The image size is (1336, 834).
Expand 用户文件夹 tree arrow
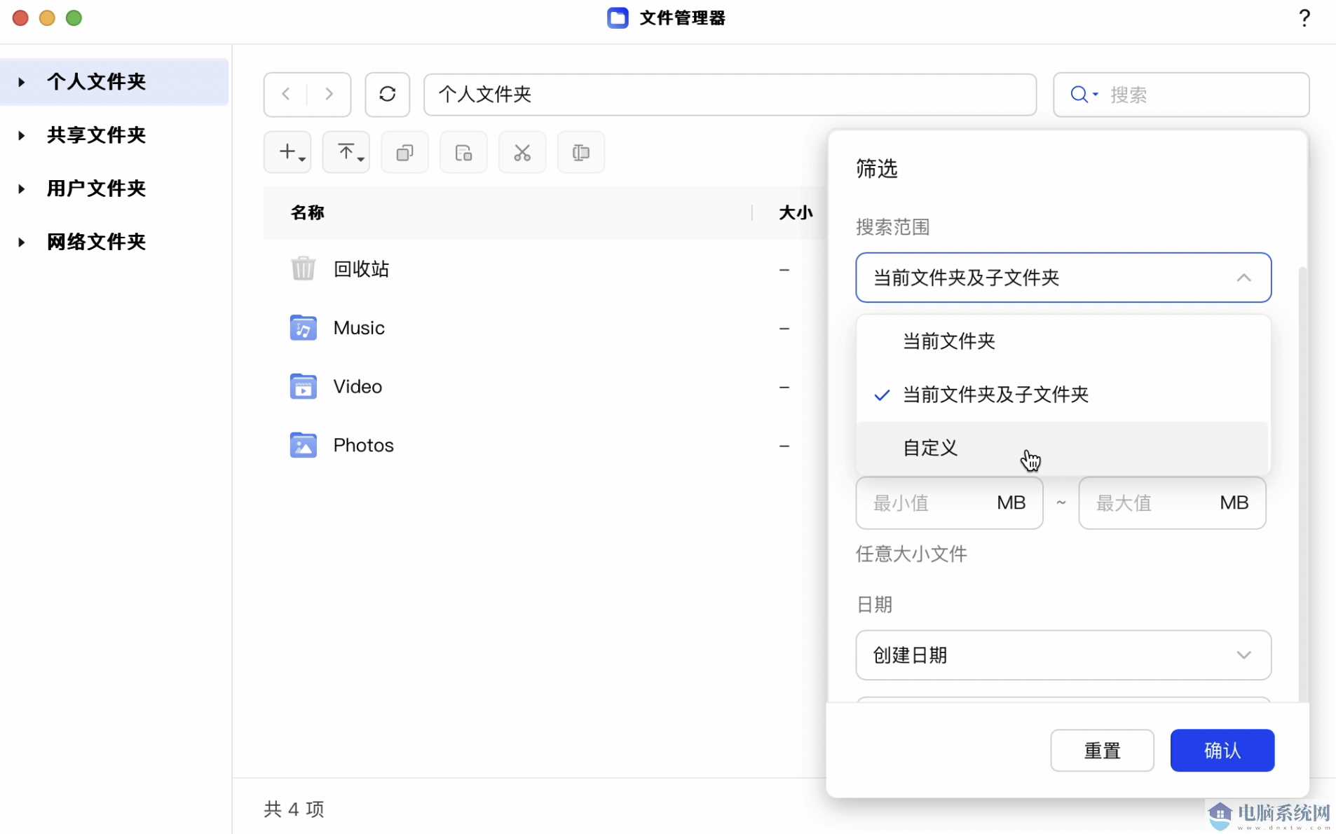click(x=22, y=189)
